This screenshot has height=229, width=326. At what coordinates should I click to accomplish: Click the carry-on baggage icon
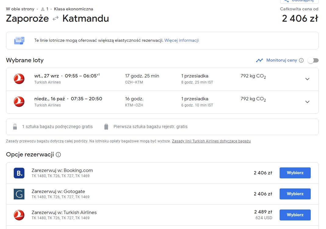coord(15,127)
